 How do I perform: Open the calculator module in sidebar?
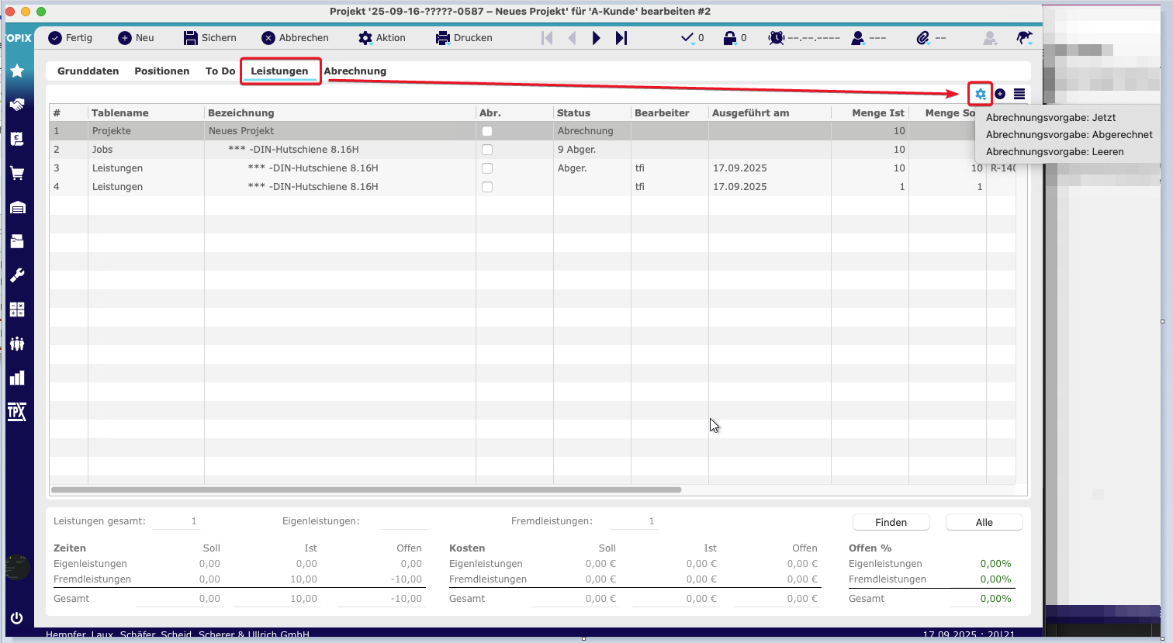17,309
